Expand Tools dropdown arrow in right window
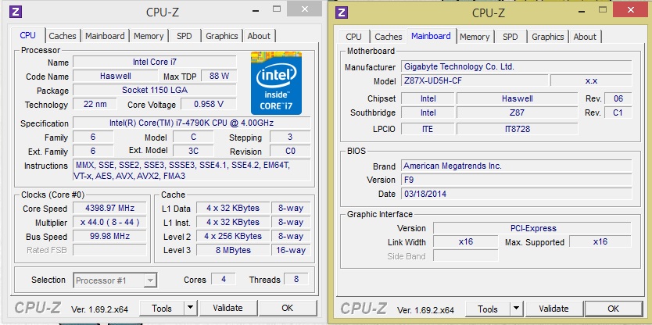This screenshot has height=325, width=652. coord(516,309)
